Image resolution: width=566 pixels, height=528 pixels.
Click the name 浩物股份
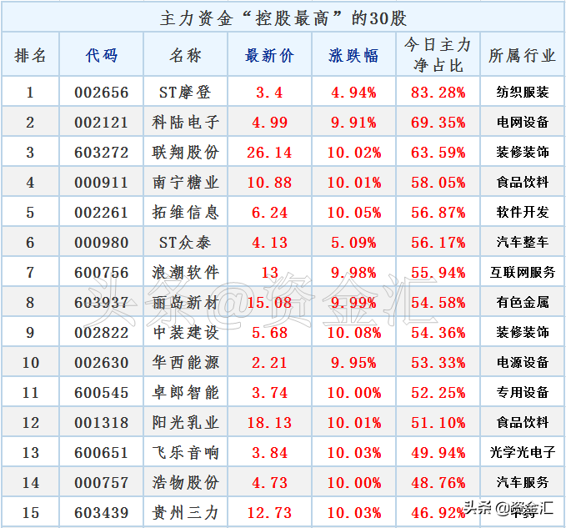(x=185, y=482)
